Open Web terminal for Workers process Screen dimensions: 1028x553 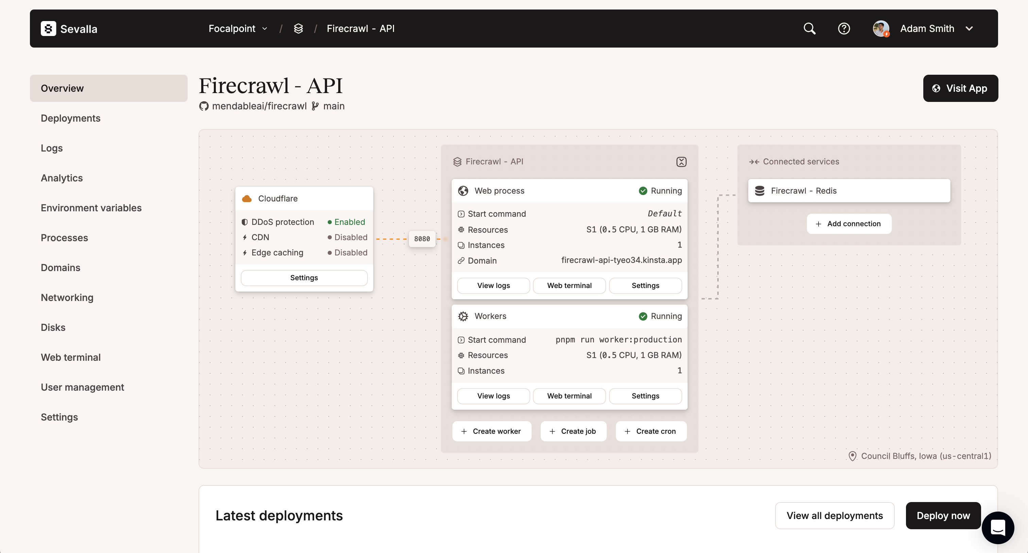tap(569, 396)
